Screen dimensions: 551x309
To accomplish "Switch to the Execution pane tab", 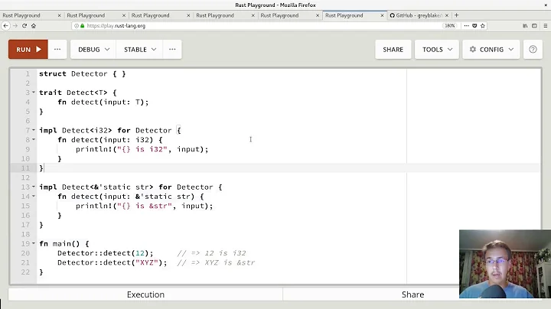I will coord(145,294).
